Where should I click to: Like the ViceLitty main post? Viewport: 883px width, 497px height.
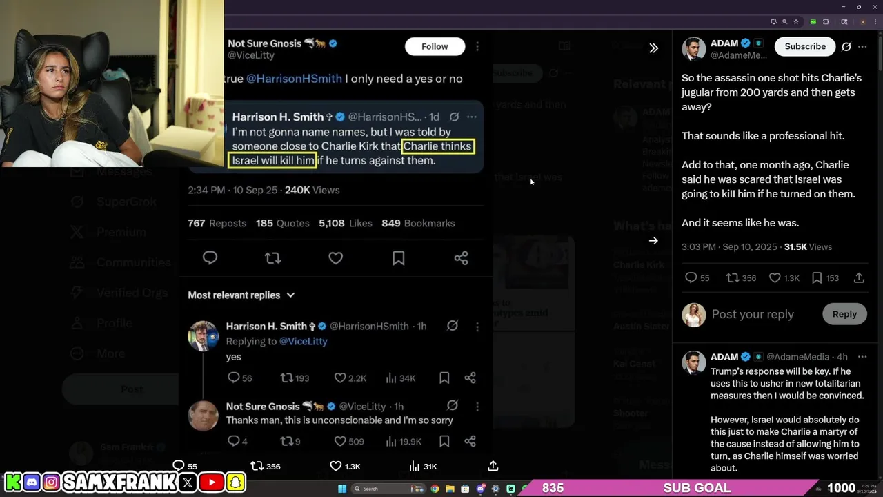pos(335,258)
